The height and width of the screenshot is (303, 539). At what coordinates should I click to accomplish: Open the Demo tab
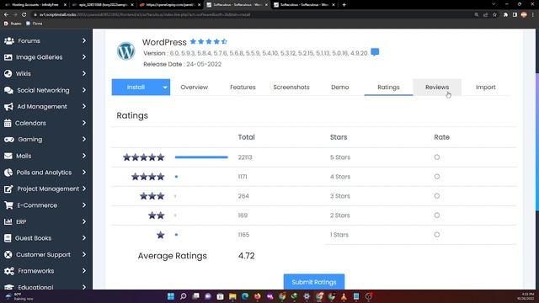pos(340,88)
